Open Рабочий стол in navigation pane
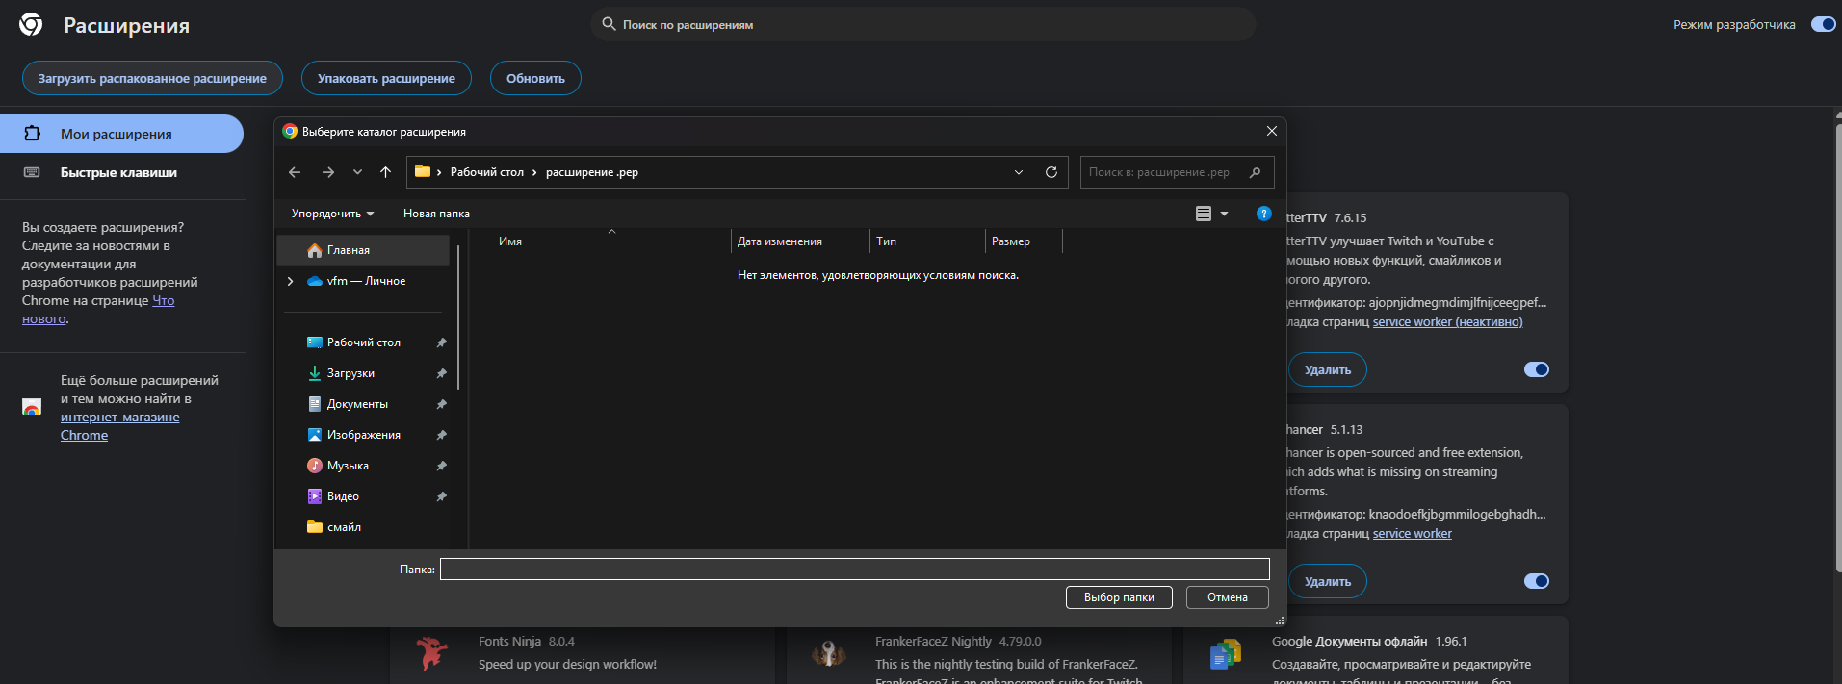Viewport: 1842px width, 684px height. 363,342
